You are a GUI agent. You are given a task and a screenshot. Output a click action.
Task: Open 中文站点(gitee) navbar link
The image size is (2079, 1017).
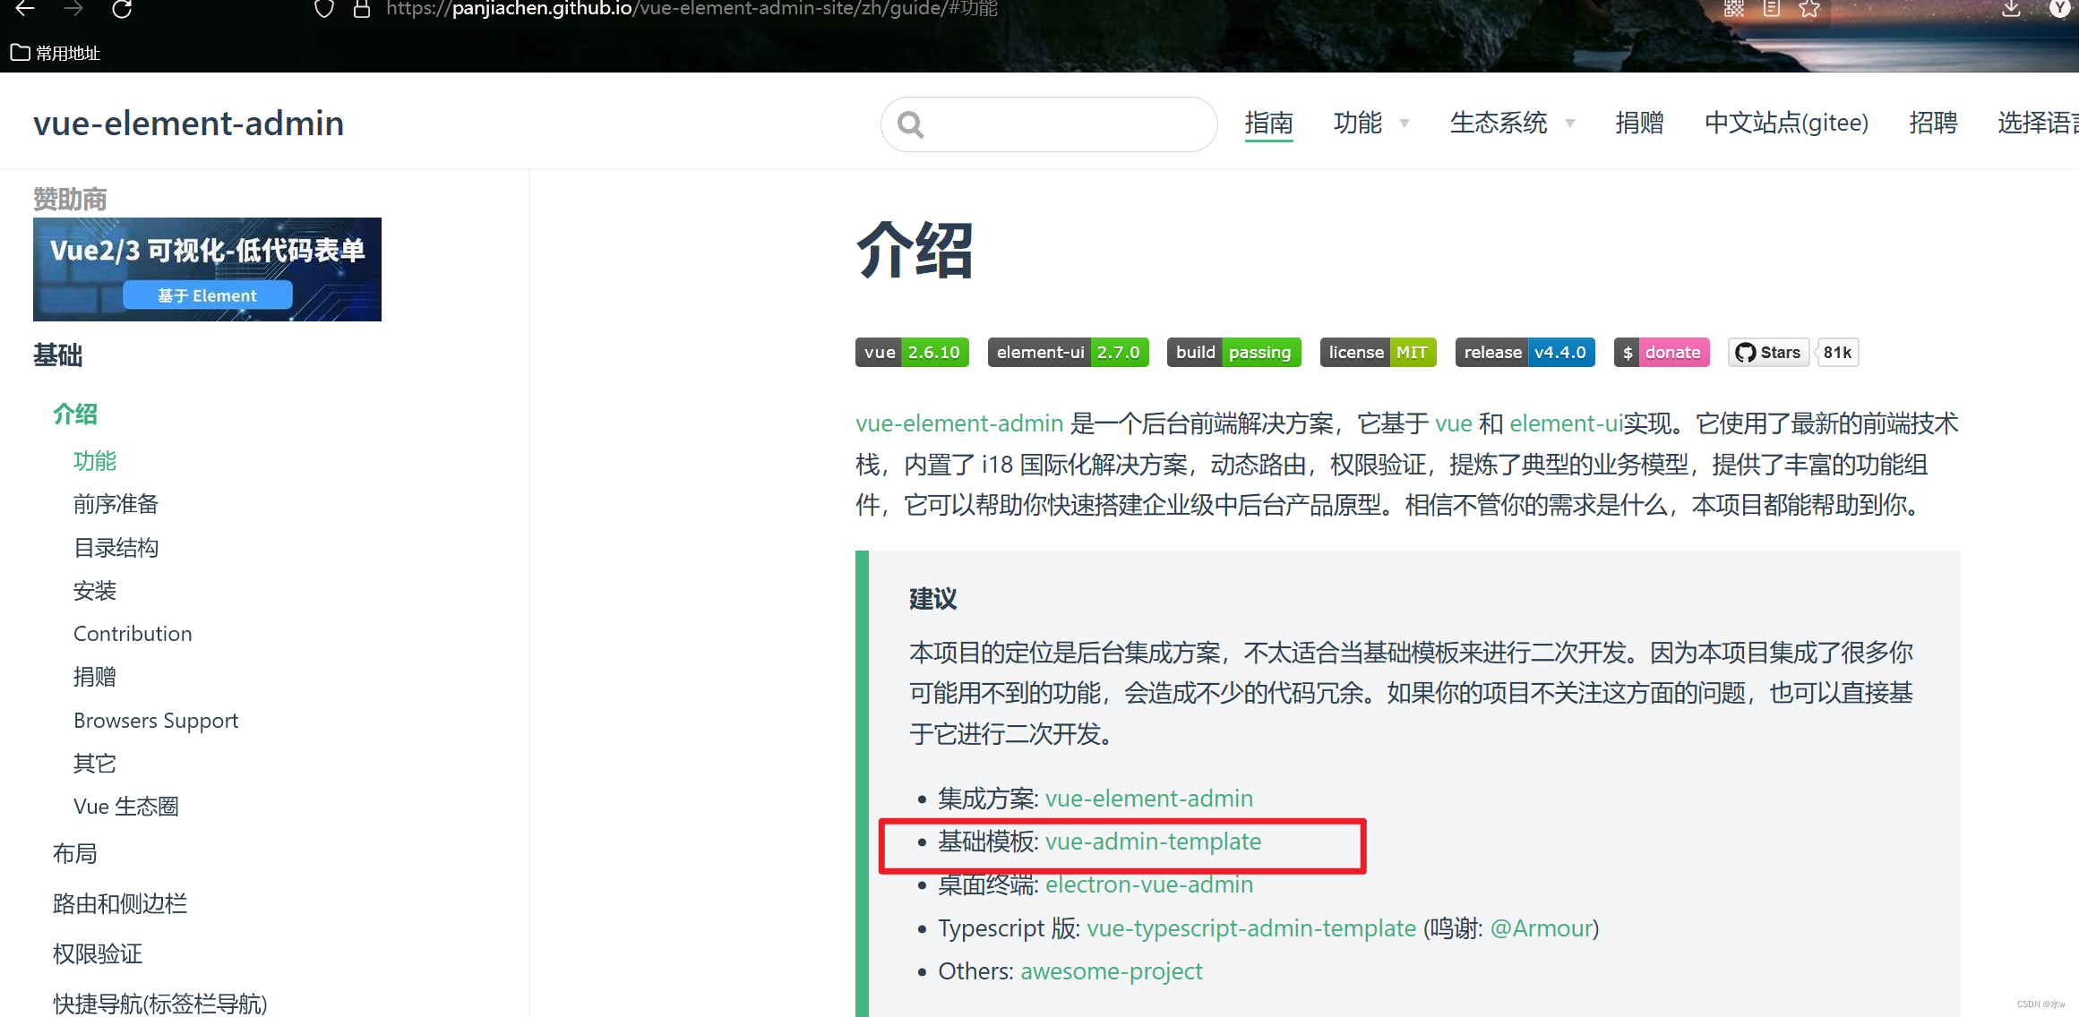[1786, 123]
